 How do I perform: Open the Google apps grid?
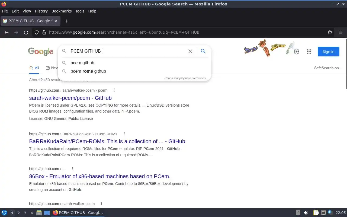pyautogui.click(x=309, y=52)
